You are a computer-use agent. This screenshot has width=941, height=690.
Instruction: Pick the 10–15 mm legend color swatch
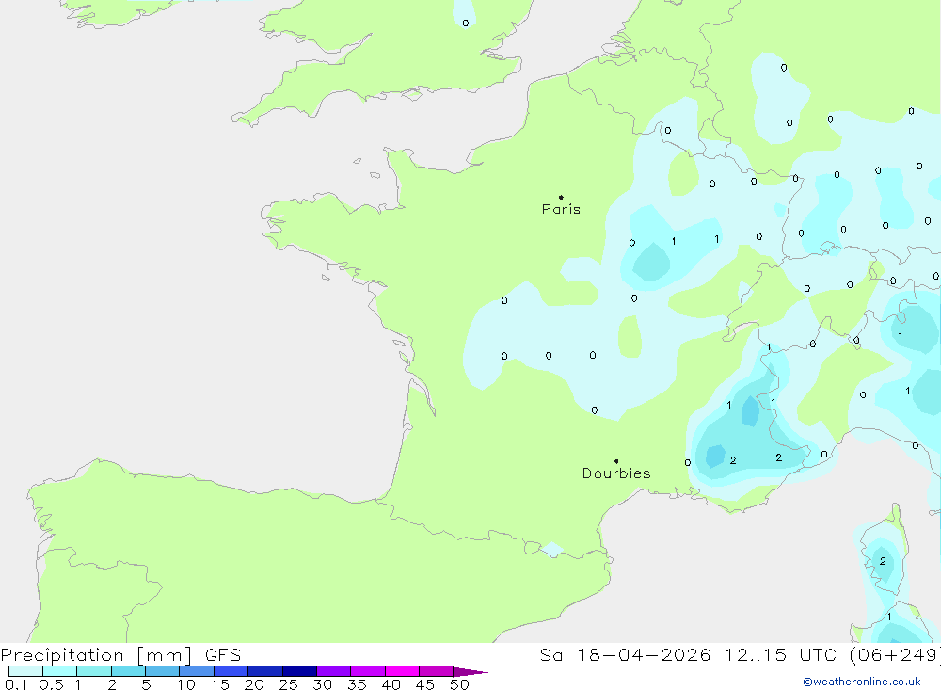pos(197,671)
